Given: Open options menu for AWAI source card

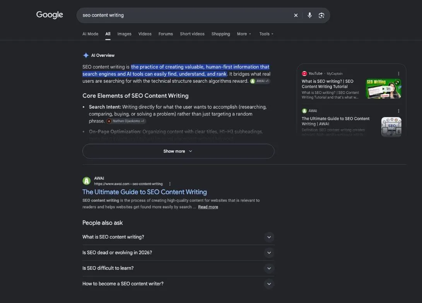Looking at the screenshot, I should tap(398, 111).
